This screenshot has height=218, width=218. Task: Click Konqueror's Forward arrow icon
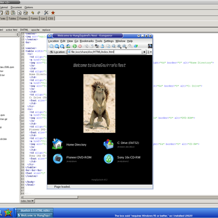tap(57, 46)
